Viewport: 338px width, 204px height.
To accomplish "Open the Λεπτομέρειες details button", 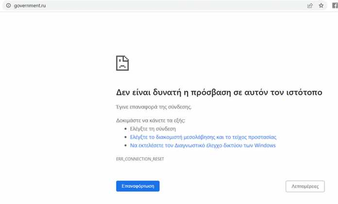I will (x=305, y=186).
